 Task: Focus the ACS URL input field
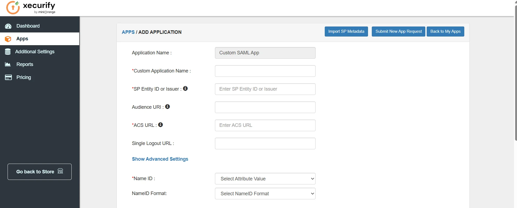point(265,125)
